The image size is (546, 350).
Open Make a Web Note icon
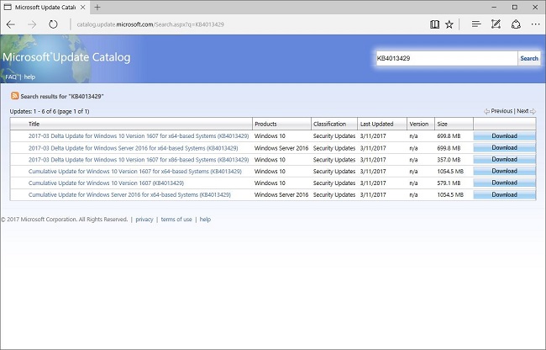(x=496, y=24)
